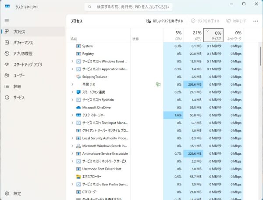Viewport: 263px width, 200px height.
Task: Click the search box for name, publisher, PID
Action: (x=128, y=7)
